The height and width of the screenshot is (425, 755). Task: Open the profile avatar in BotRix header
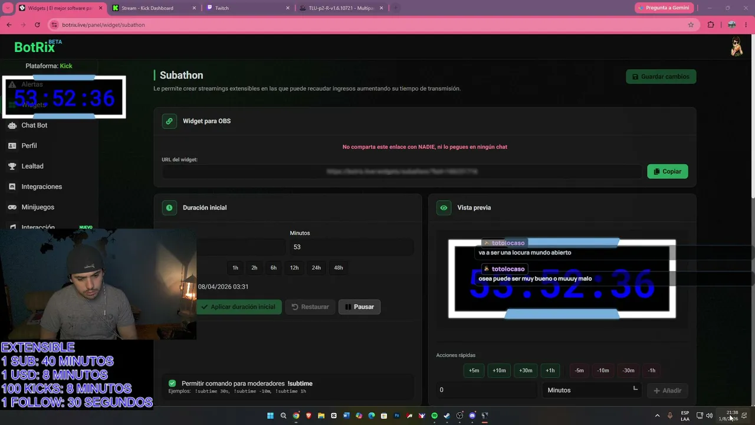[737, 47]
